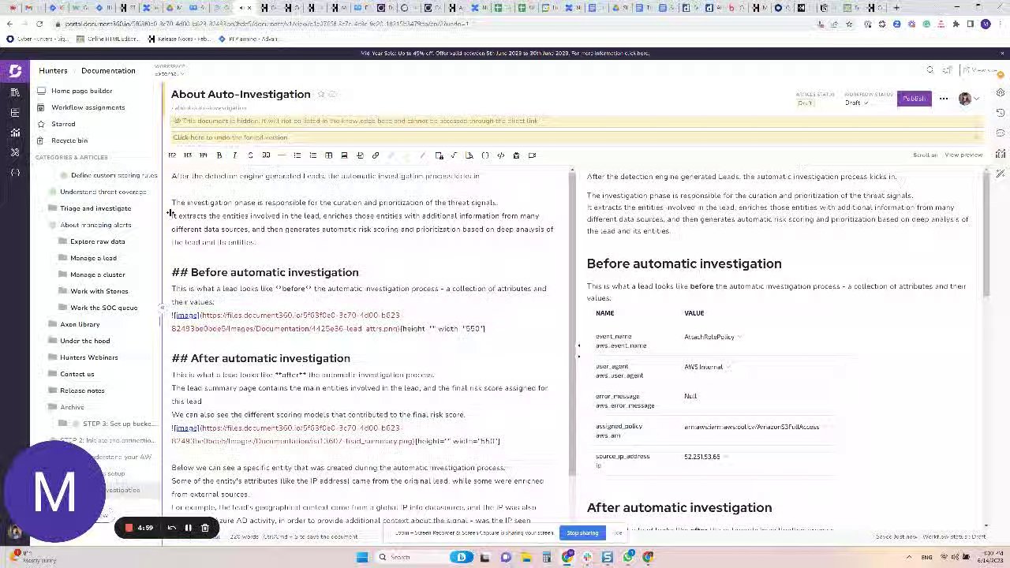1010x568 pixels.
Task: Click View preview link
Action: (963, 155)
